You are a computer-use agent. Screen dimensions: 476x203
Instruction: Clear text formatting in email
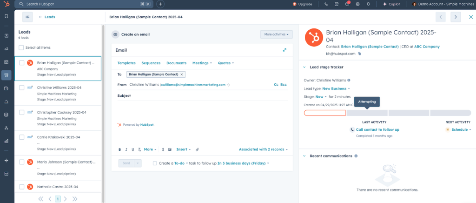click(139, 149)
